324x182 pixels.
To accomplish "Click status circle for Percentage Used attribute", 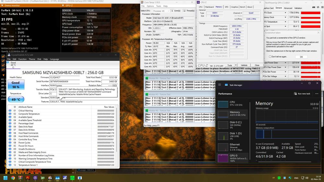I will pos(10,123).
